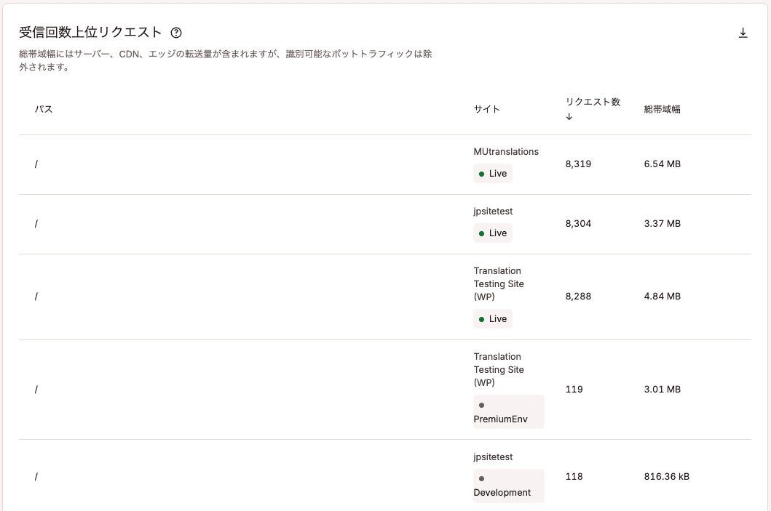Click the green Live dot for MUtranslations

(x=481, y=173)
